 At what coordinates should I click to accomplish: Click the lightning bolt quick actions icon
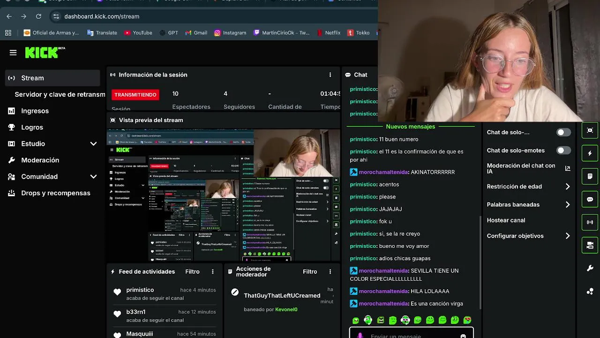tap(590, 153)
